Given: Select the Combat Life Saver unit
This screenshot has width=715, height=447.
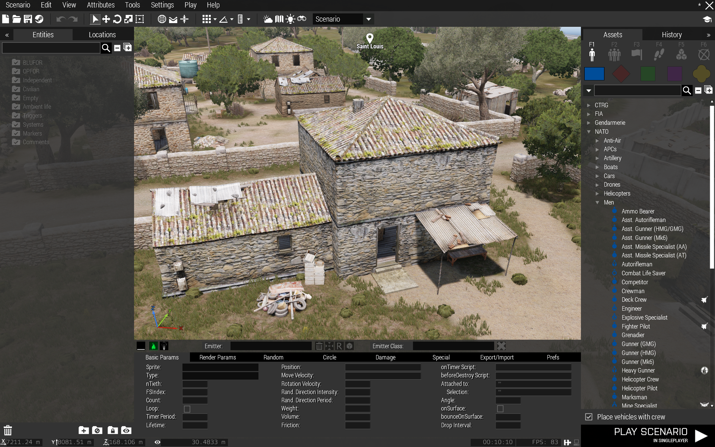Looking at the screenshot, I should 643,273.
